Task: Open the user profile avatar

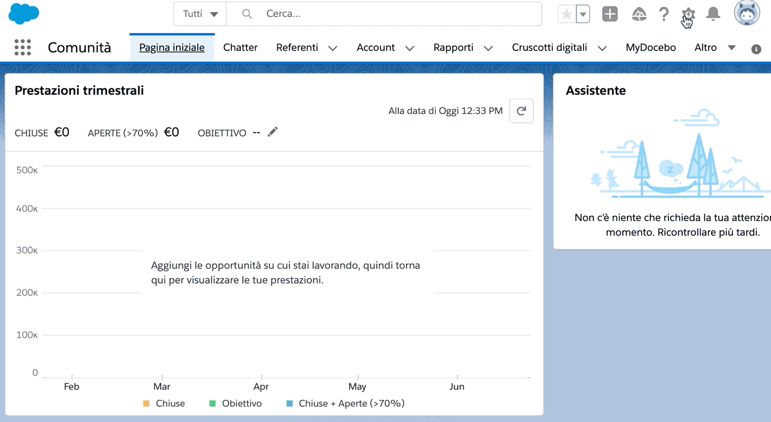Action: 747,13
